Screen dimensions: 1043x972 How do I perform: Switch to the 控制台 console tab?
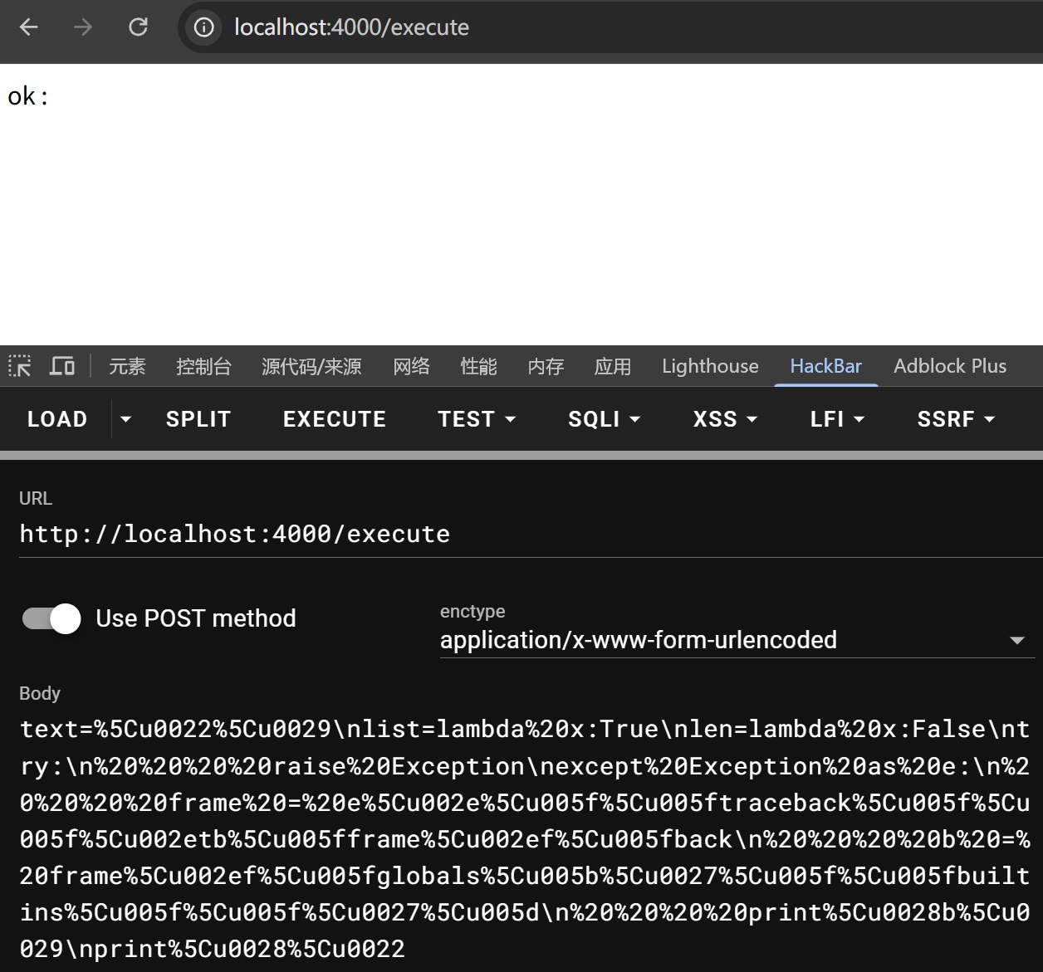pyautogui.click(x=203, y=366)
